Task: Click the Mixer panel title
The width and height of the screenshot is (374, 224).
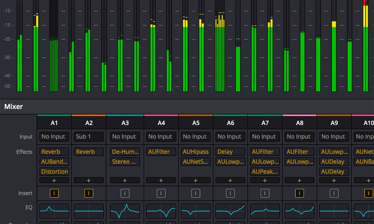Action: 14,107
